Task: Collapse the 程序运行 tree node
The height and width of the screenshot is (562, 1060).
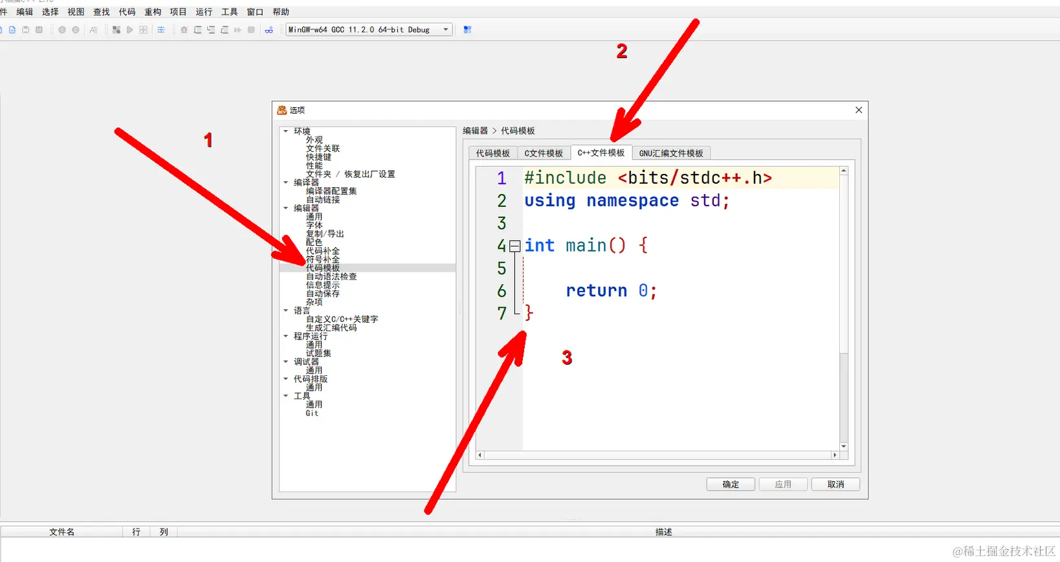Action: point(285,336)
